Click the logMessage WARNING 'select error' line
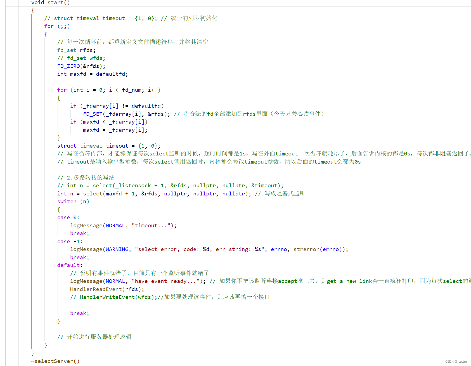 click(209, 249)
